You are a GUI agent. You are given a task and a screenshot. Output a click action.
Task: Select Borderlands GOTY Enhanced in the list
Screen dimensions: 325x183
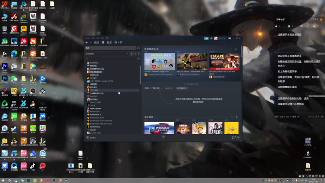tap(101, 120)
